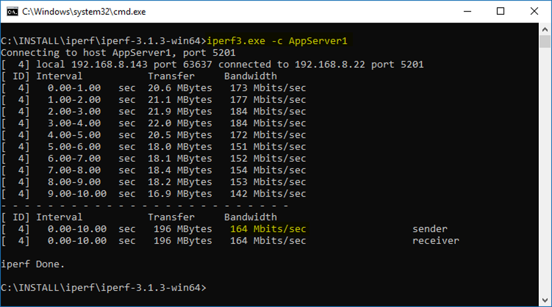552x307 pixels.
Task: Click the highlighted 164 Mbits/sec sender bandwidth
Action: tap(268, 229)
